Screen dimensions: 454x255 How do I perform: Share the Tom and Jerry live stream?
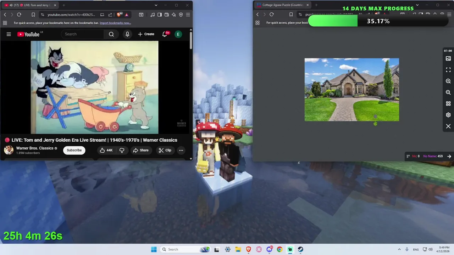[x=141, y=150]
